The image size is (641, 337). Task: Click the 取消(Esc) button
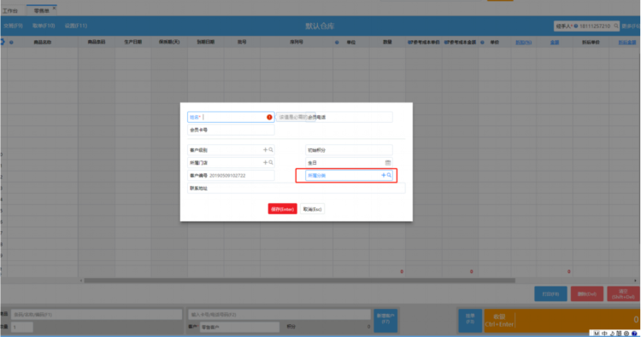[312, 209]
